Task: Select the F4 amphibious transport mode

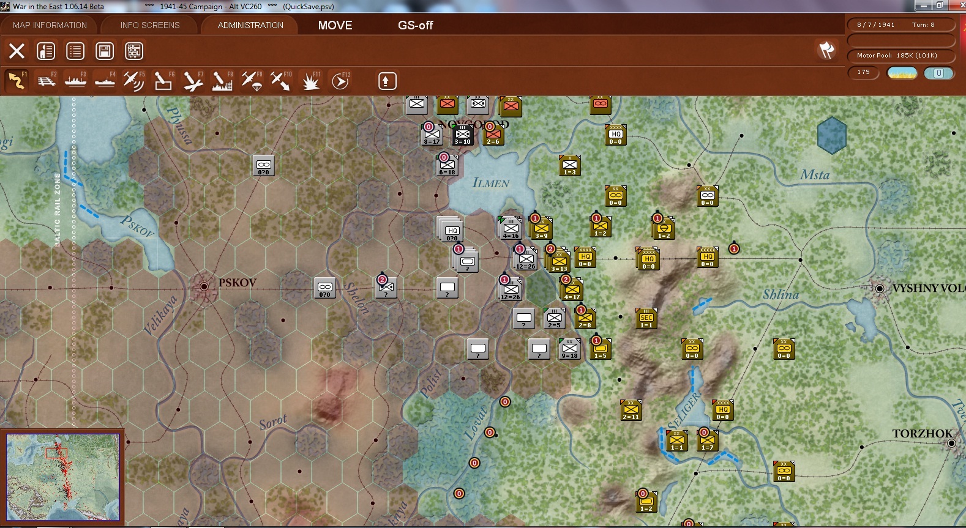Action: [x=105, y=81]
